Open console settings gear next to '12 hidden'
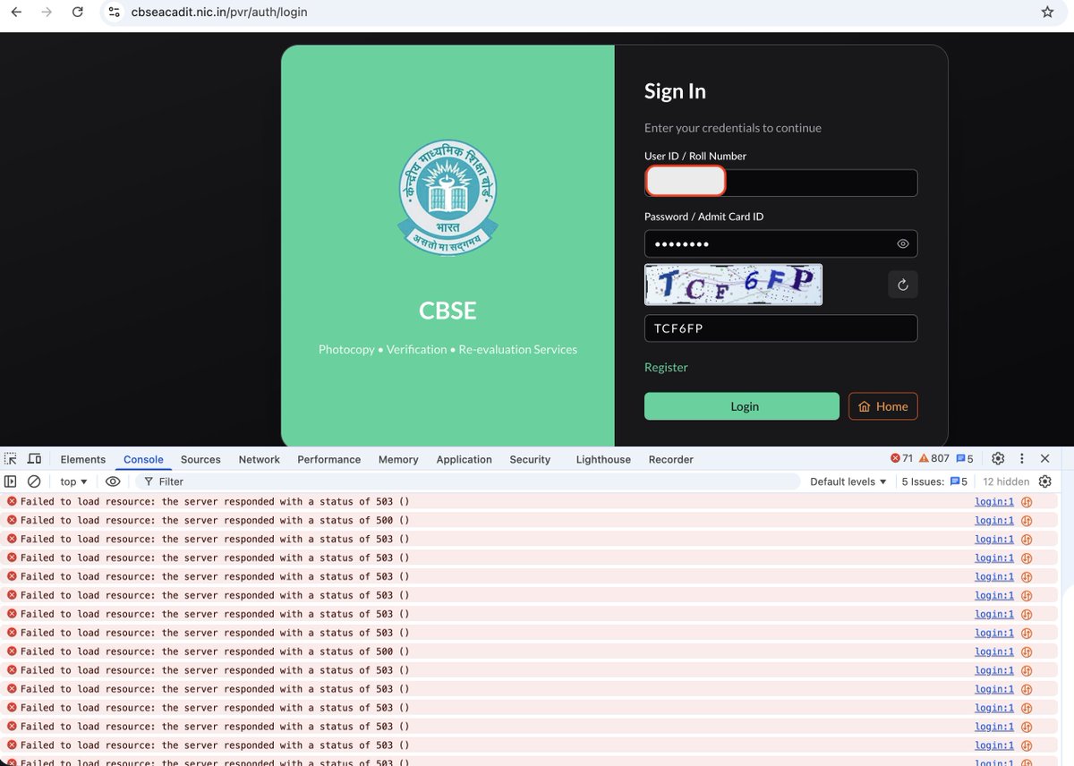 1044,481
